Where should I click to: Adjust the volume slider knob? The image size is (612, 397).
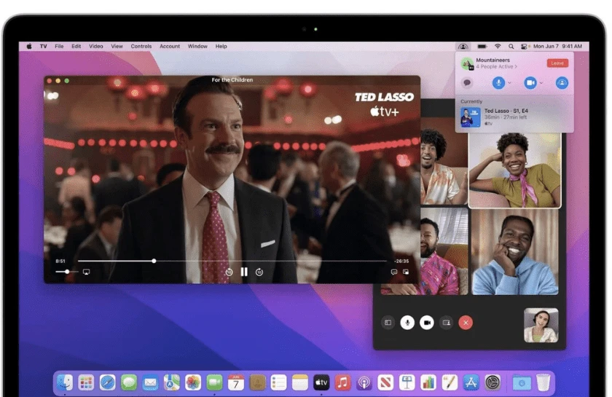[x=67, y=271]
